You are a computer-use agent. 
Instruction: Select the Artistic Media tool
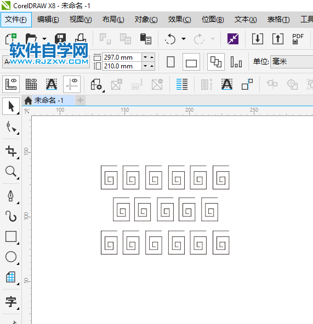click(x=11, y=216)
